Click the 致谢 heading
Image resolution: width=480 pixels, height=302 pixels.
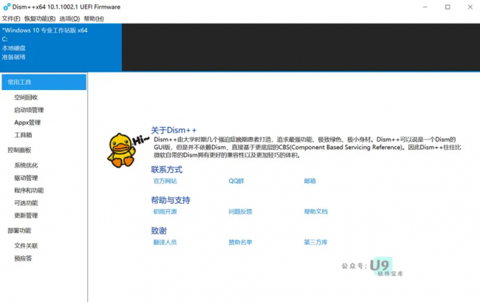tap(159, 230)
